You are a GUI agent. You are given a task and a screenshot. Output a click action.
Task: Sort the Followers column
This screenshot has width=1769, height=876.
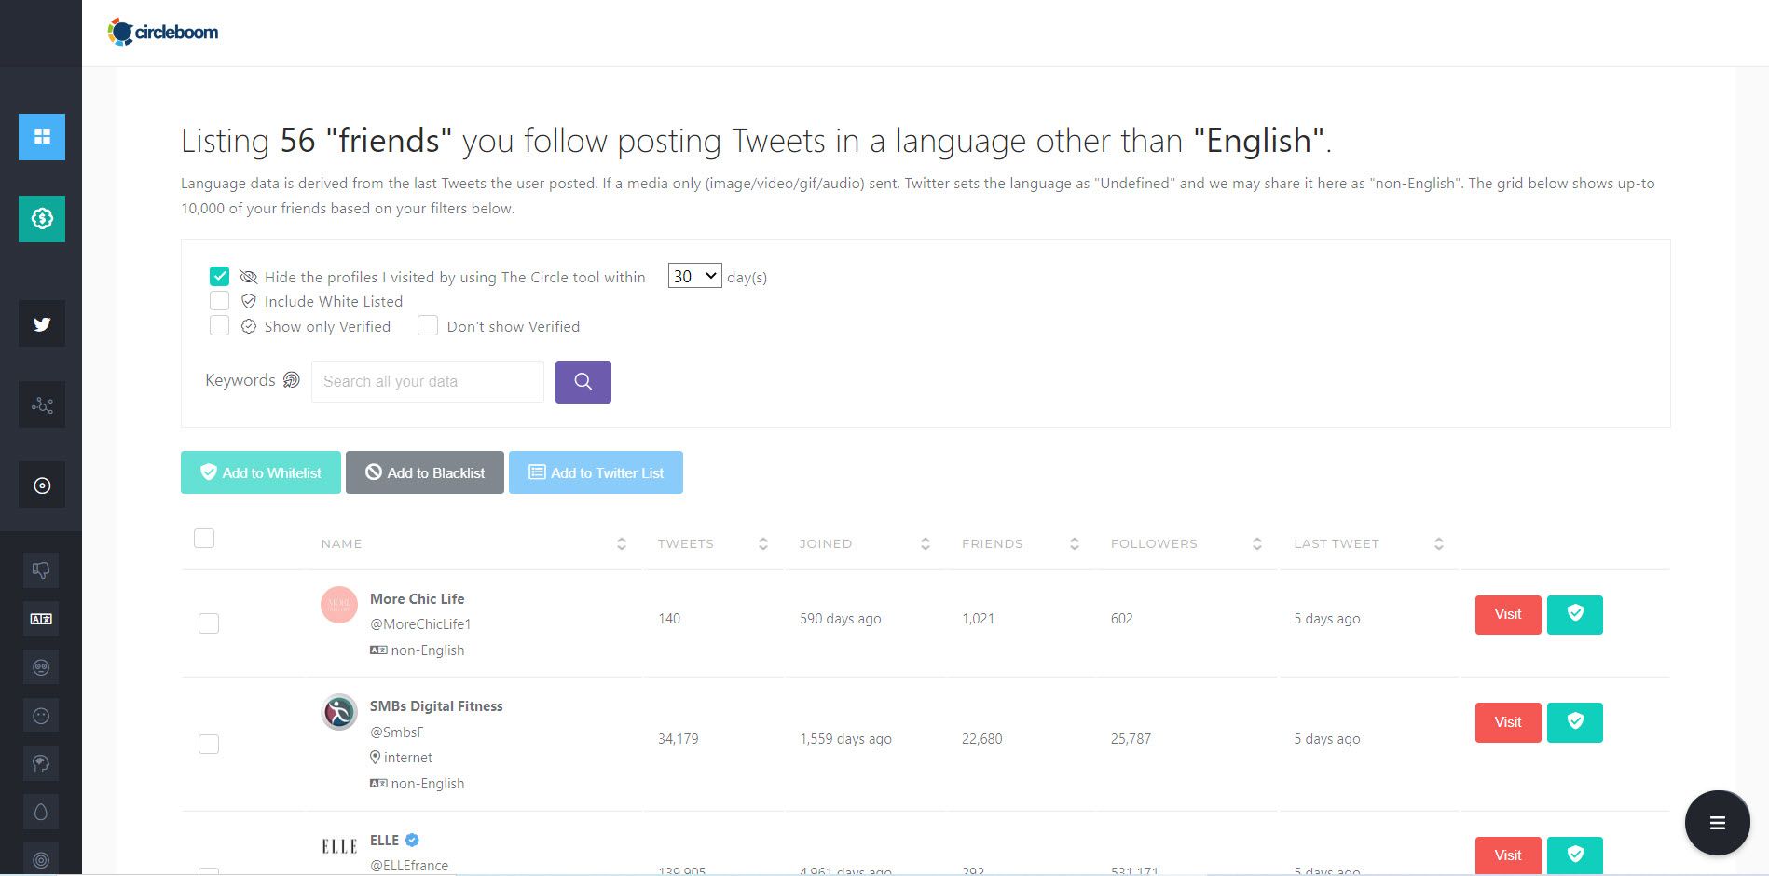[1256, 543]
